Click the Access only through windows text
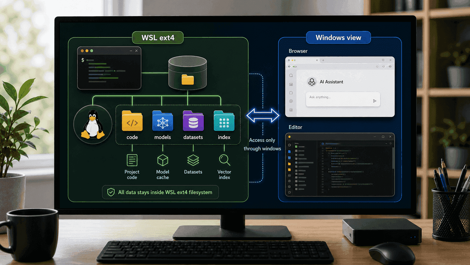Image resolution: width=470 pixels, height=265 pixels. tap(262, 144)
